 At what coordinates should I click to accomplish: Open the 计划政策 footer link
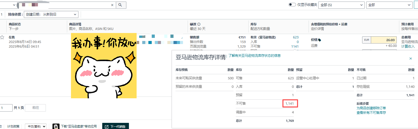point(13,126)
